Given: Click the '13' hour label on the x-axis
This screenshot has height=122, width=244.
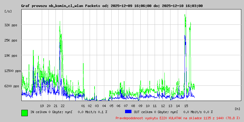Looking at the screenshot, I should (x=170, y=106).
